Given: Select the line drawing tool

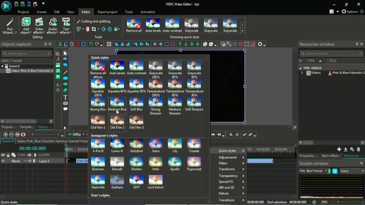Looking at the screenshot, I should (x=66, y=72).
